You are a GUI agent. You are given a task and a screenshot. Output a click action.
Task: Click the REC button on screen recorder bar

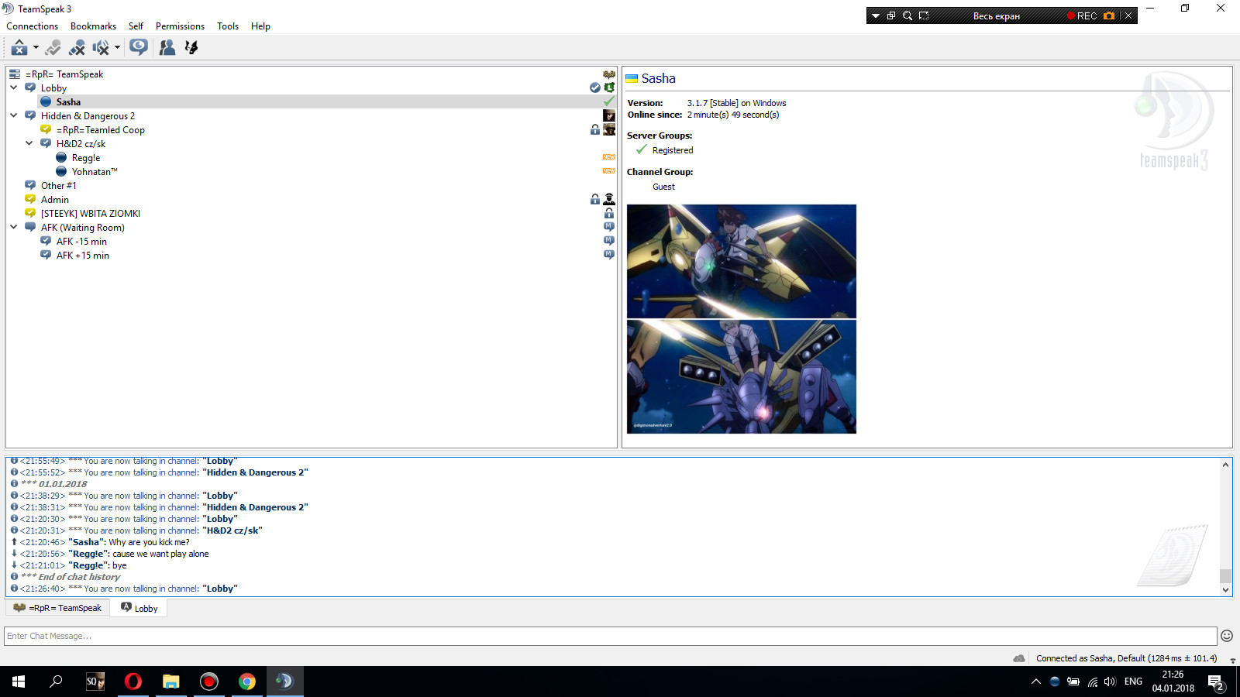point(1082,15)
